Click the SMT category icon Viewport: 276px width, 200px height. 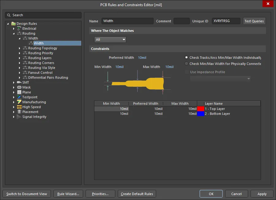[19, 82]
